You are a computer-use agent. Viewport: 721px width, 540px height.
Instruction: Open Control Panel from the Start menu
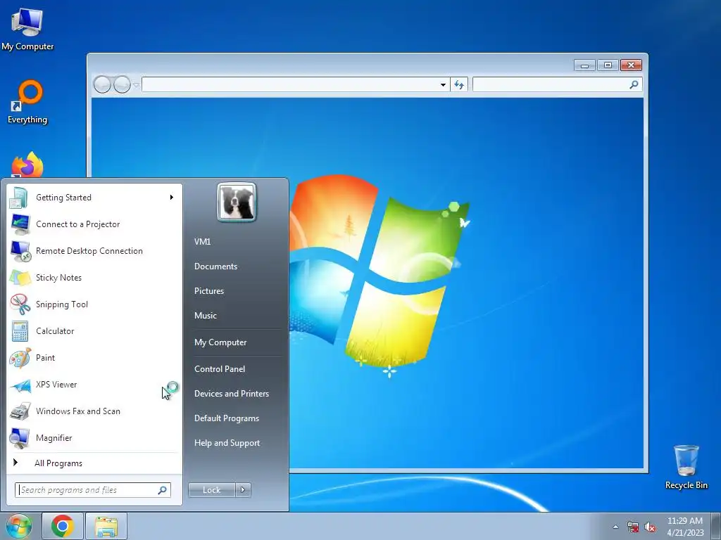pos(220,368)
